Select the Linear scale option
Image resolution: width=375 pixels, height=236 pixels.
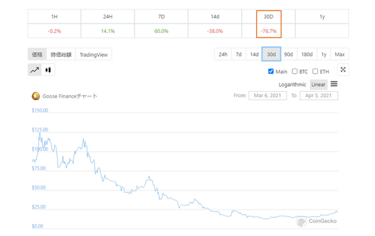(x=318, y=84)
